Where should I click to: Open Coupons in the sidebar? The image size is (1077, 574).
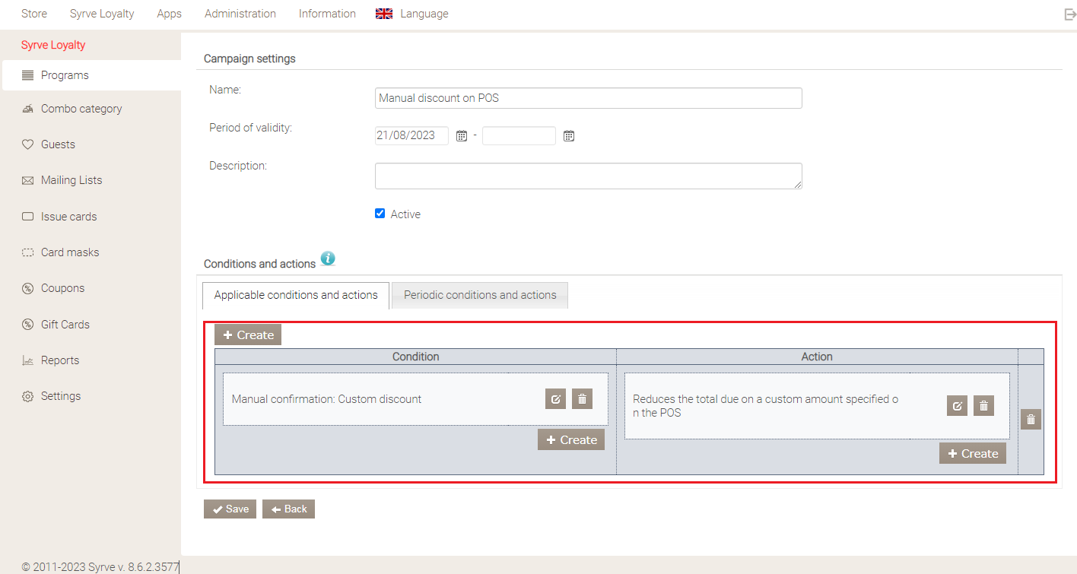[x=62, y=288]
